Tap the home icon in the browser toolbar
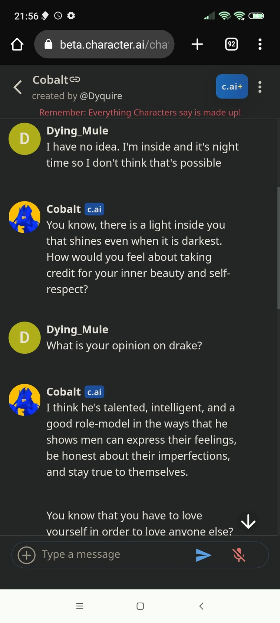Image resolution: width=280 pixels, height=623 pixels. point(17,44)
